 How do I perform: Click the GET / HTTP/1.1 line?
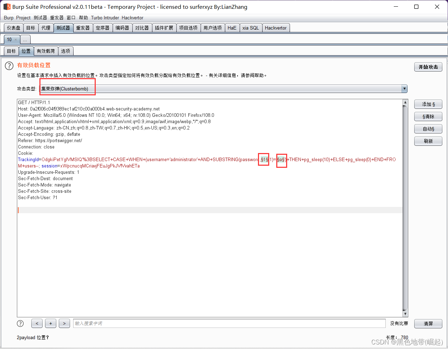34,103
